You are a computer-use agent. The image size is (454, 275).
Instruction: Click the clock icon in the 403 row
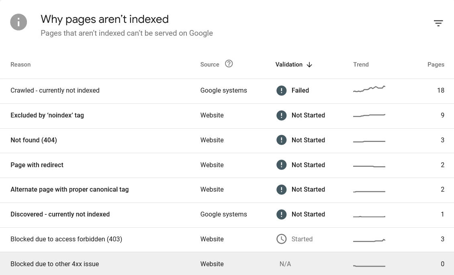281,239
